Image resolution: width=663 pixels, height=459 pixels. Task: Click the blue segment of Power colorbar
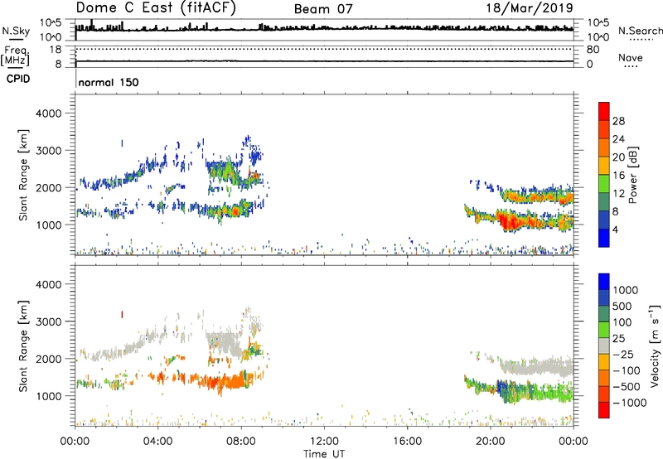pyautogui.click(x=604, y=238)
